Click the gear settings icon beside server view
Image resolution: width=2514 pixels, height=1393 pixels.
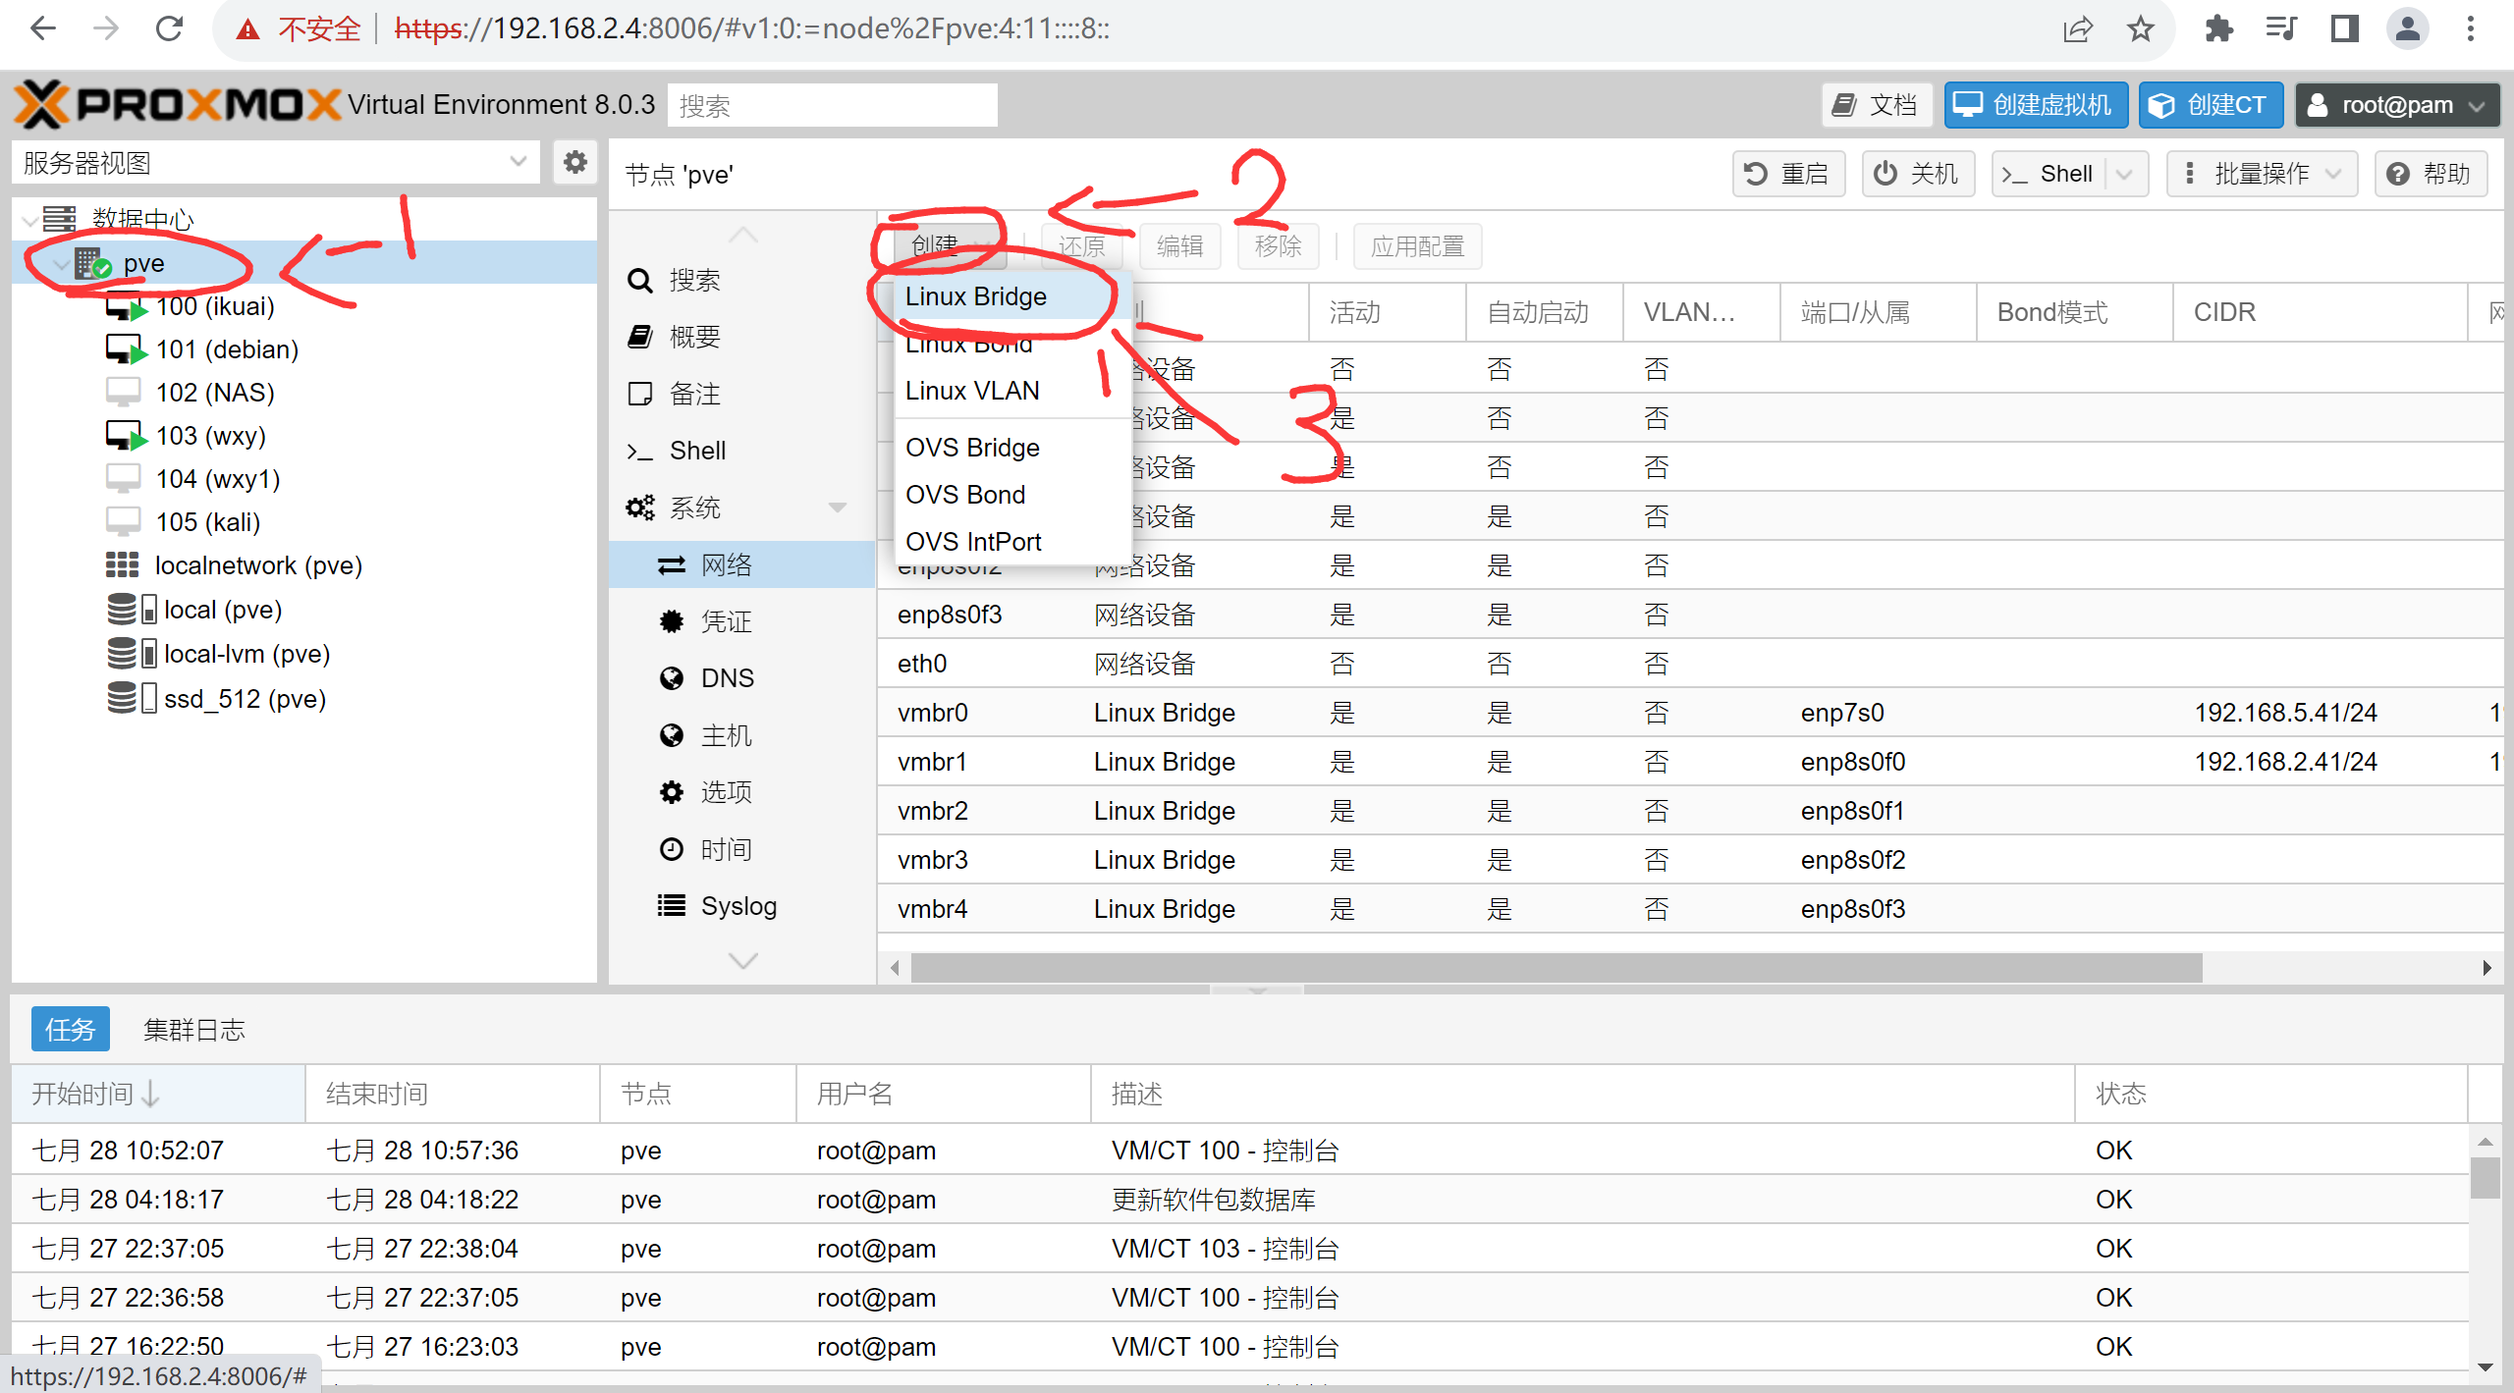coord(574,162)
